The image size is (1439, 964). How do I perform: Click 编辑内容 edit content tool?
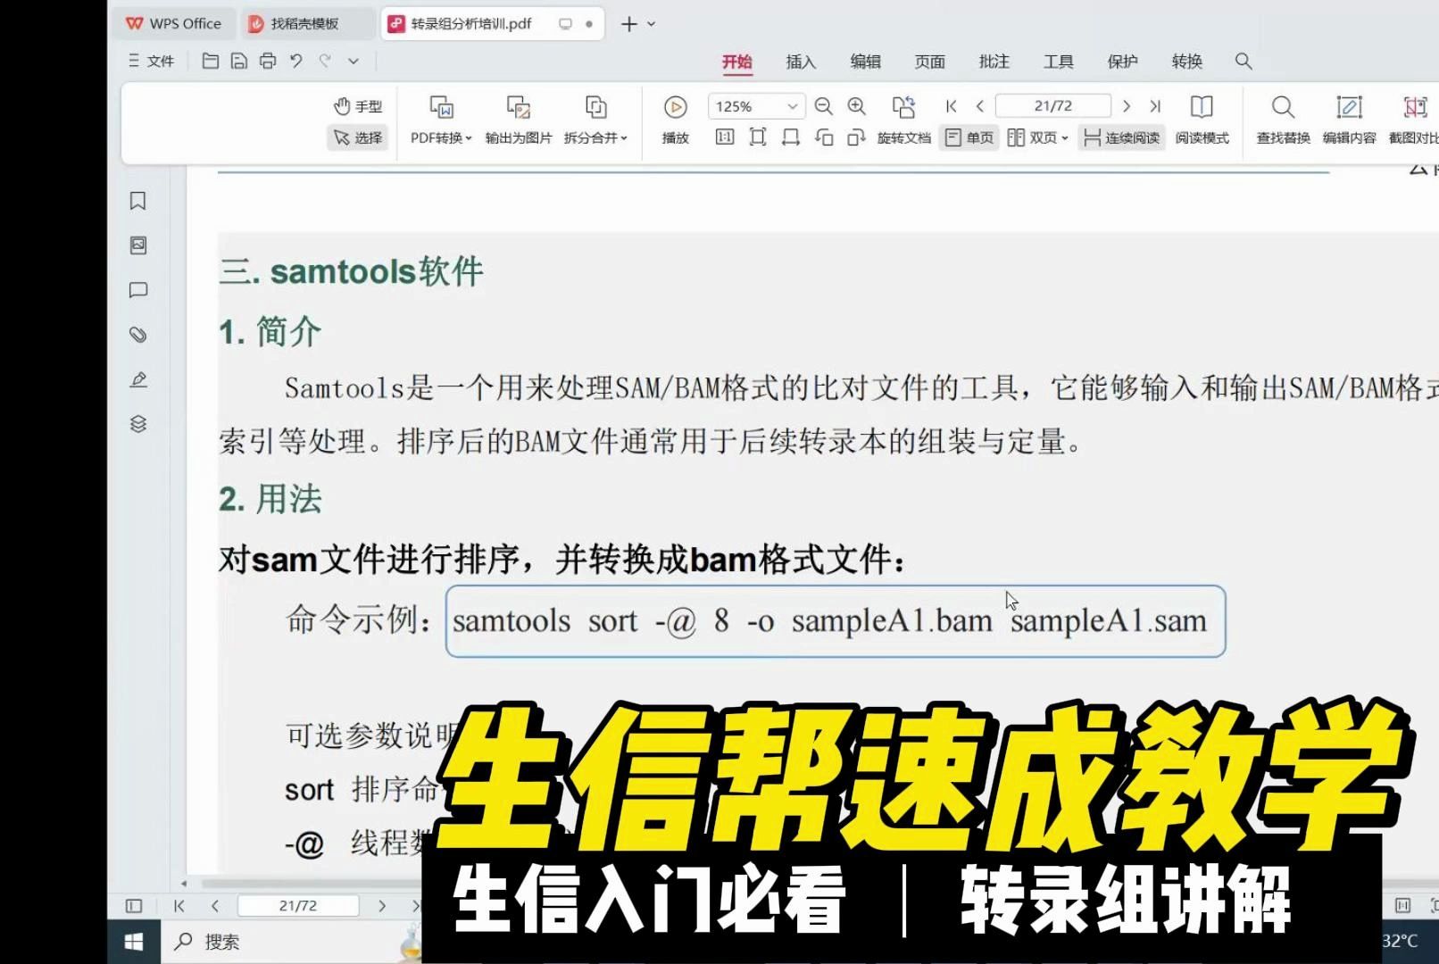(x=1349, y=120)
